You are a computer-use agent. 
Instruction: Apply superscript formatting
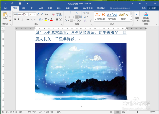(x=35, y=19)
